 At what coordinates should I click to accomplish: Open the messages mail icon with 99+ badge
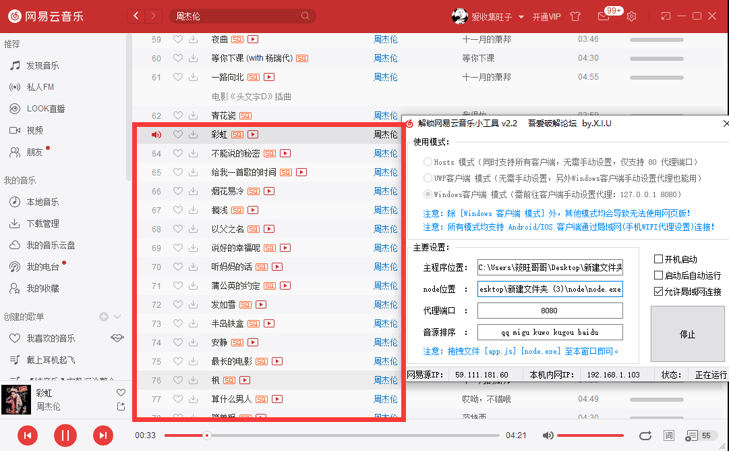pos(604,16)
